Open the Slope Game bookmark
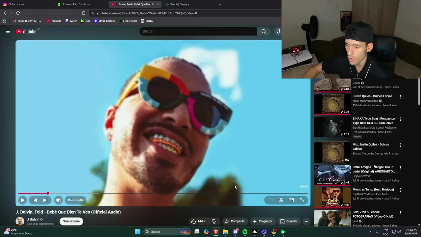 (128, 21)
